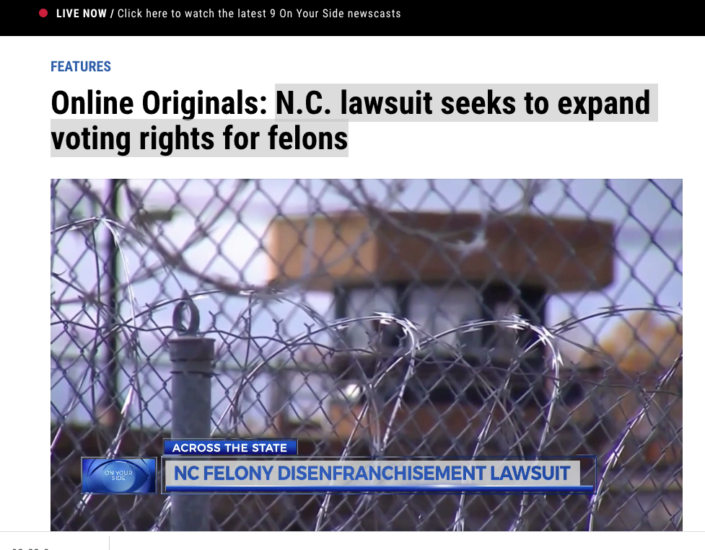Click the red live indicator dot
Viewport: 705px width, 550px height.
(43, 14)
